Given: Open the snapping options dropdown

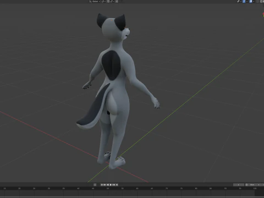Looking at the screenshot, I should pyautogui.click(x=112, y=2).
